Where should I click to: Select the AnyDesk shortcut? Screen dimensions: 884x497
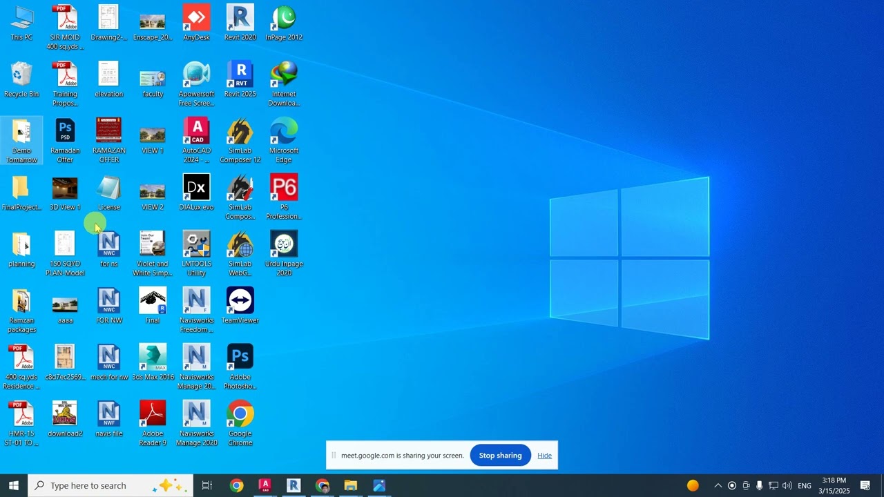tap(196, 23)
